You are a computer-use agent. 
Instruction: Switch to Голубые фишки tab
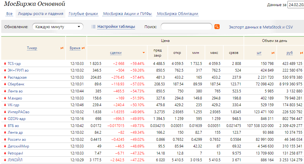pyautogui.click(x=83, y=14)
